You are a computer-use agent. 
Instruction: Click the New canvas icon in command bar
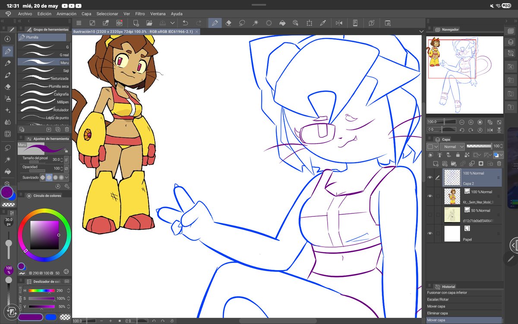(x=136, y=23)
